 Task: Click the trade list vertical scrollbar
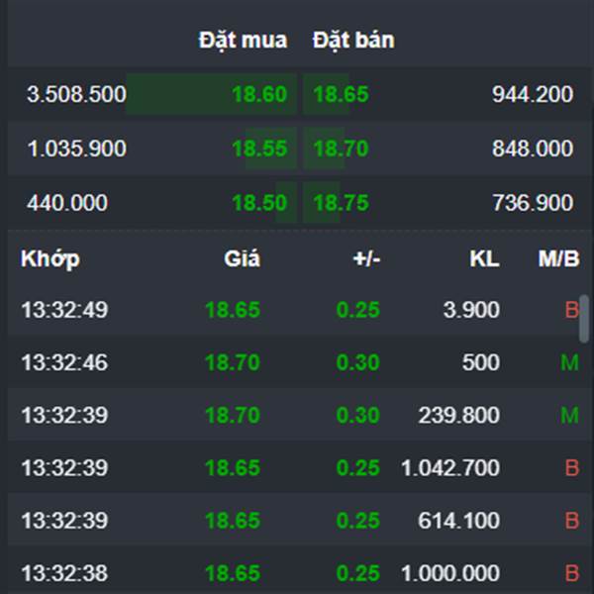(x=584, y=319)
